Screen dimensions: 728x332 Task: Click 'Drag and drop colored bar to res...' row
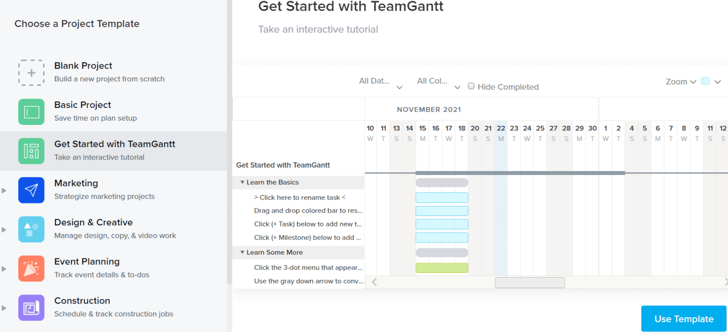pyautogui.click(x=298, y=211)
